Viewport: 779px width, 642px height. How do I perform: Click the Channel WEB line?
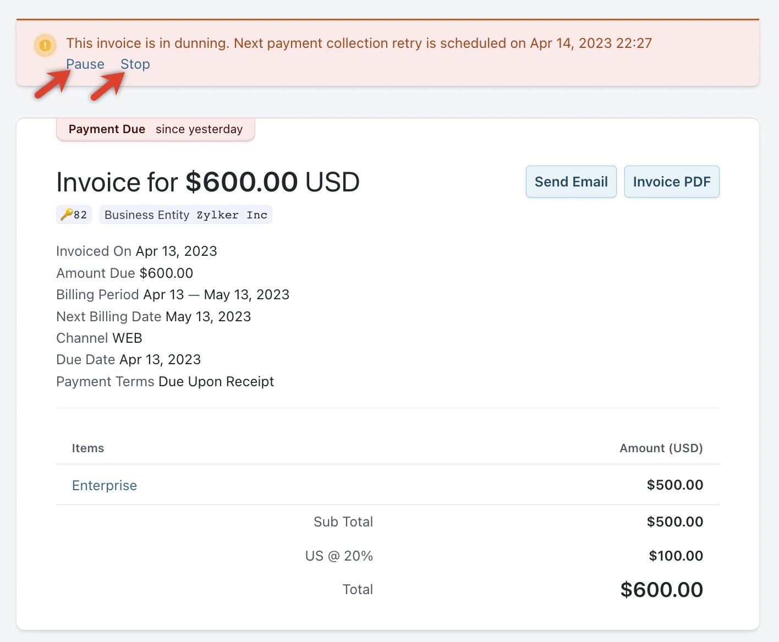click(99, 338)
